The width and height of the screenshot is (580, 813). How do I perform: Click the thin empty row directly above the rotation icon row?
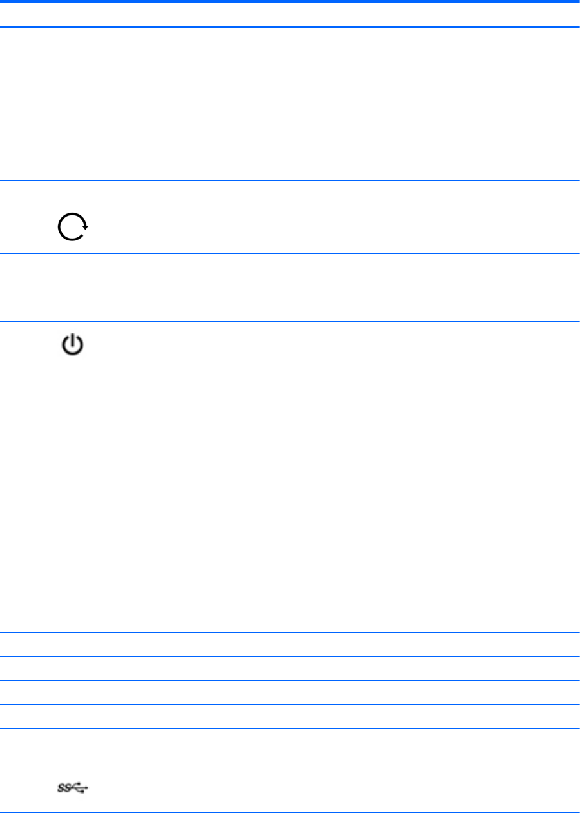(x=290, y=192)
